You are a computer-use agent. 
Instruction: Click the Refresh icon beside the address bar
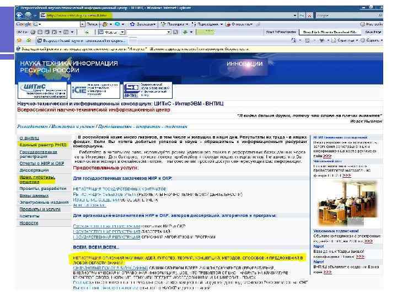[302, 15]
